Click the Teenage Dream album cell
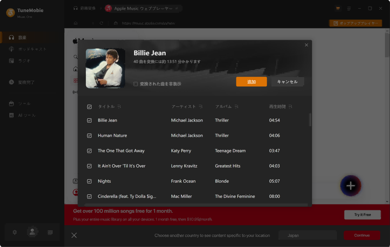Viewport: 390px width, 247px height. click(230, 151)
